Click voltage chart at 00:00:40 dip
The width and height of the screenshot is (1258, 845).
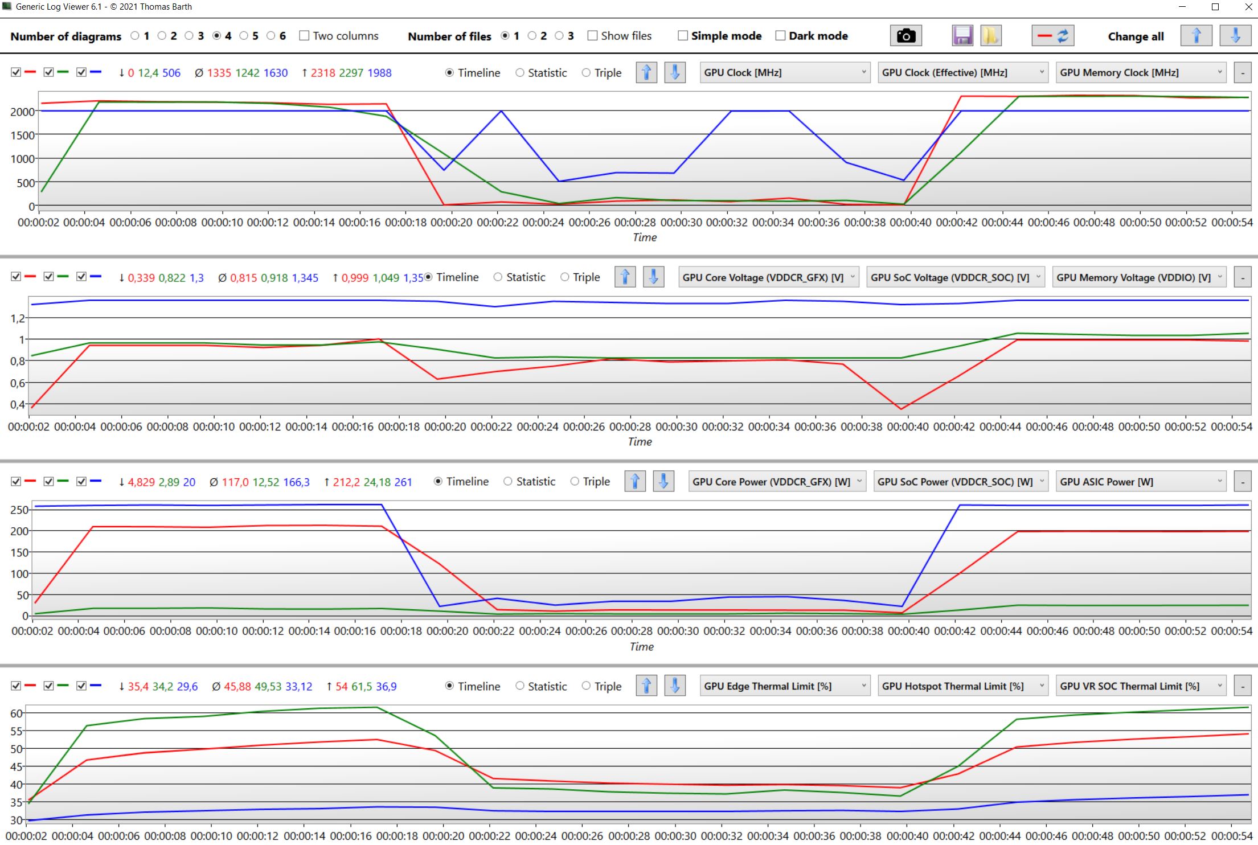click(x=901, y=408)
